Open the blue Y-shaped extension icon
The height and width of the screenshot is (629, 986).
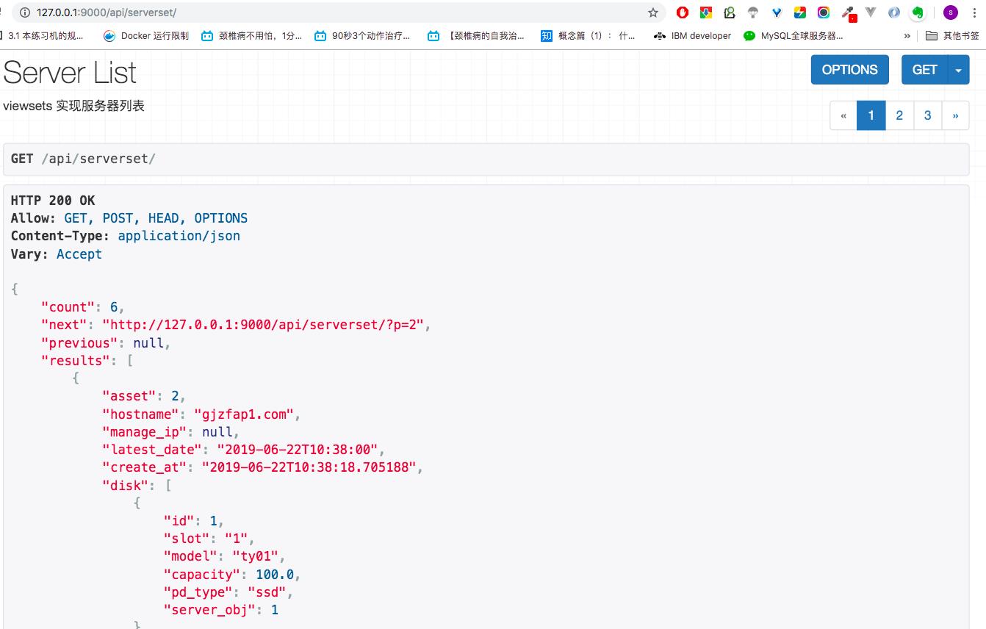[x=777, y=12]
